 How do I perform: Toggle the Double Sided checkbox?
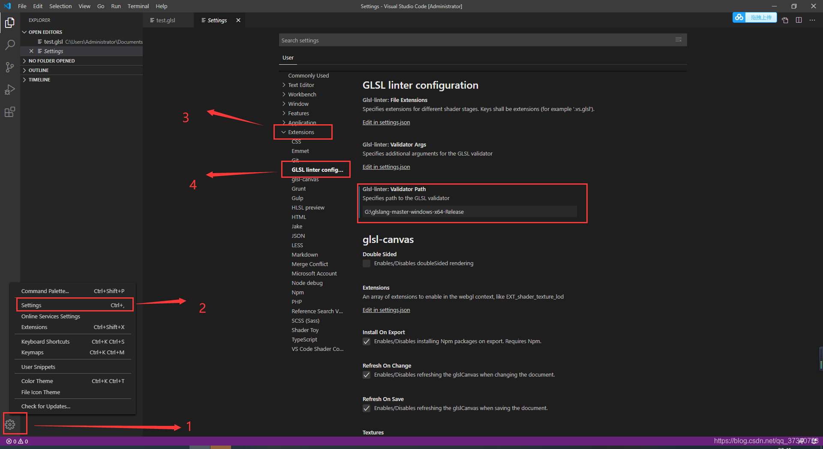point(366,263)
